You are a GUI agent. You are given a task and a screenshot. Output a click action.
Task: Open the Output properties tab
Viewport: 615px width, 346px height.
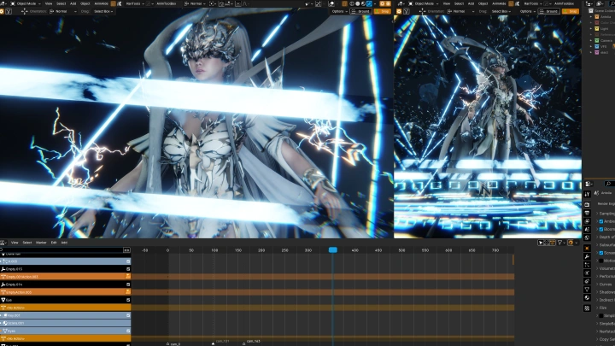(x=587, y=213)
